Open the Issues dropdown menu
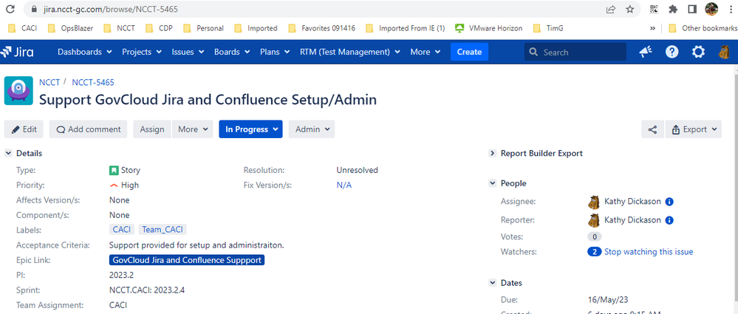 tap(188, 52)
